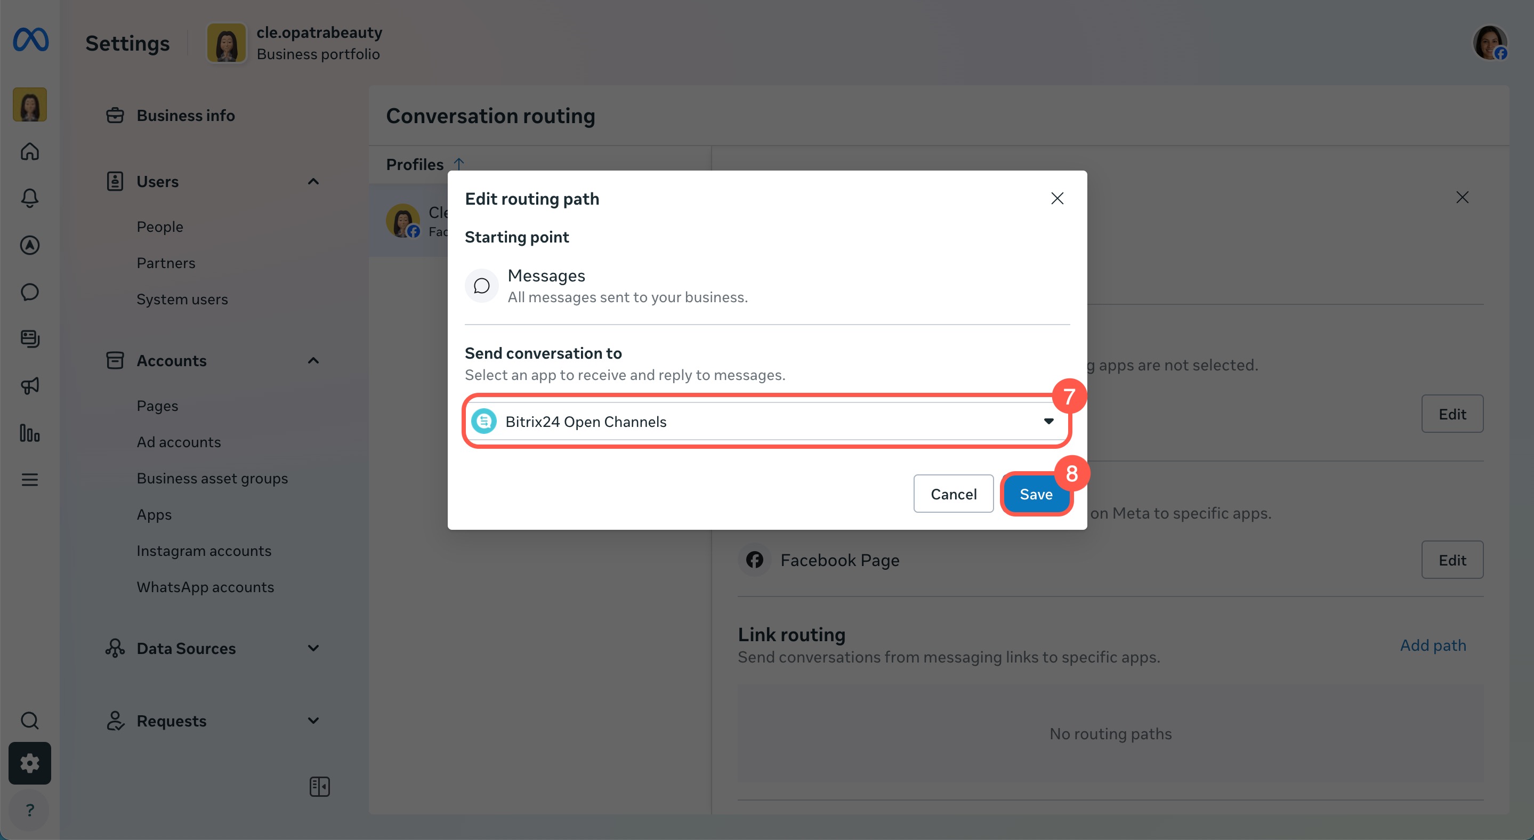Open the Ads megaphone icon
Viewport: 1534px width, 840px height.
30,386
